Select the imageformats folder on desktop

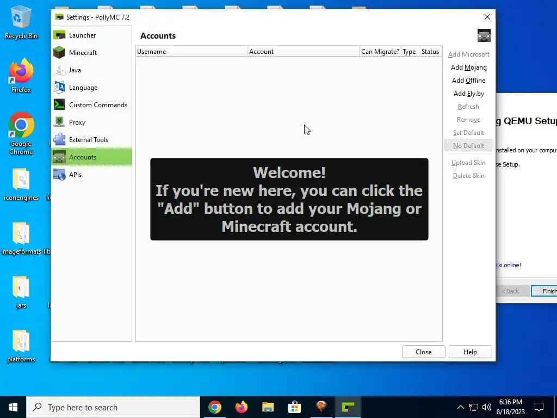pyautogui.click(x=21, y=239)
